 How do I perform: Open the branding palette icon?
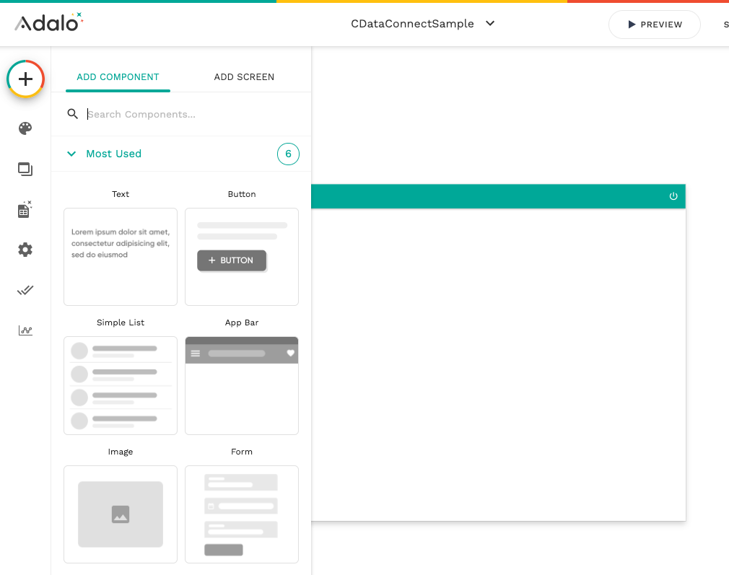coord(25,128)
